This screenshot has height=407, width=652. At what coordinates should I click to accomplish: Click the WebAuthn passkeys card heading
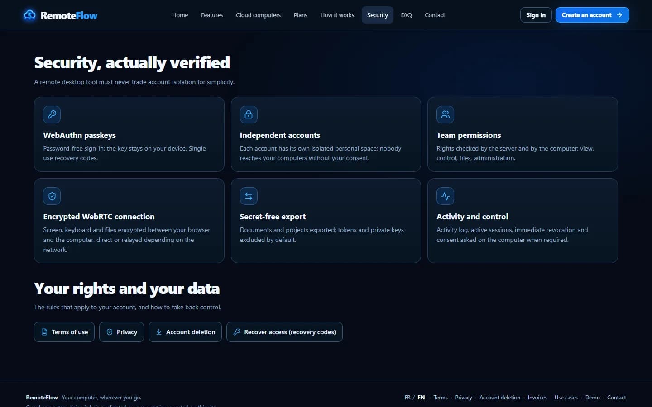79,135
